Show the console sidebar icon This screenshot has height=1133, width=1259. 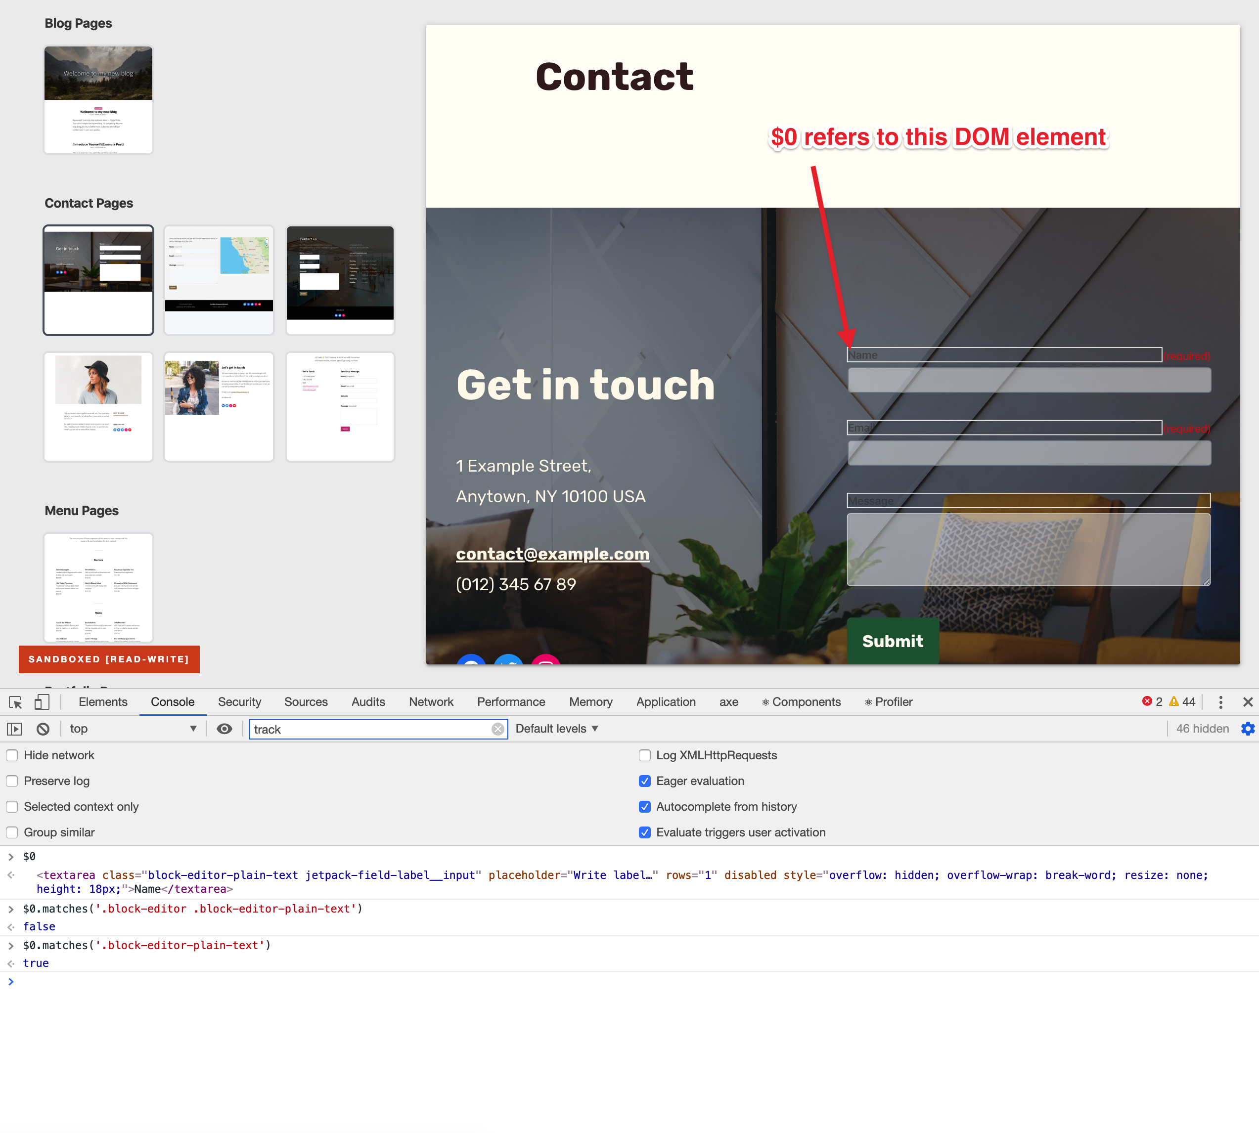click(x=14, y=729)
